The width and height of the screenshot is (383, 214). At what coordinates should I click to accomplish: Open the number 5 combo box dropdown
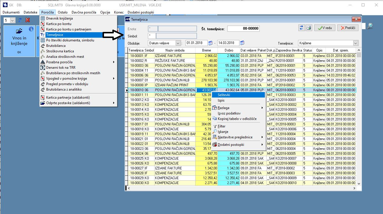pyautogui.click(x=12, y=20)
